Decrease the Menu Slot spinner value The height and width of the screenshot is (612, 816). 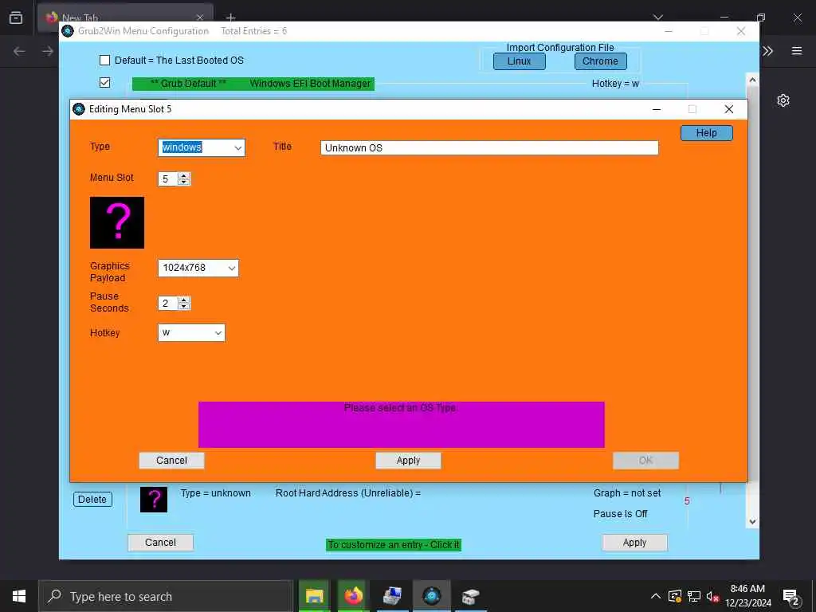pos(183,182)
